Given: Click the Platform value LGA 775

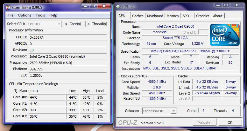Looking at the screenshot, I should click(67, 69).
